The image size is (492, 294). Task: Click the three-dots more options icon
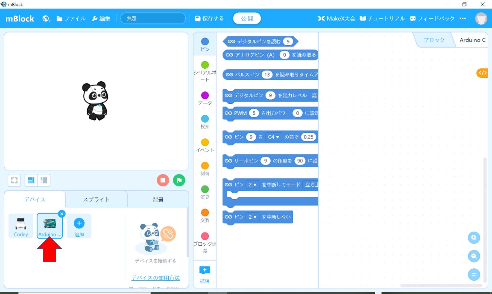pyautogui.click(x=462, y=18)
